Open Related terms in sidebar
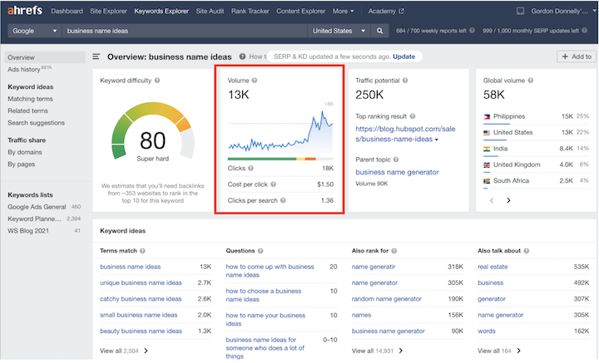Image resolution: width=599 pixels, height=363 pixels. (28, 111)
